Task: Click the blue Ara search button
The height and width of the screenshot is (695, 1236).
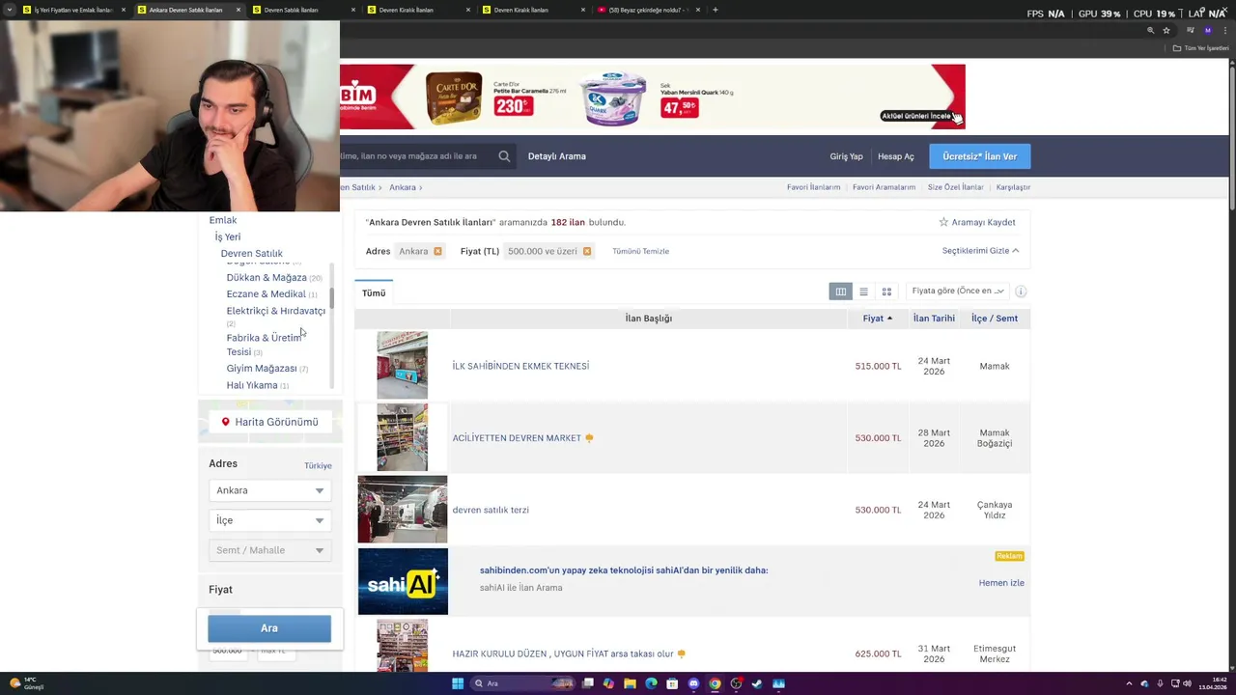Action: [x=269, y=628]
